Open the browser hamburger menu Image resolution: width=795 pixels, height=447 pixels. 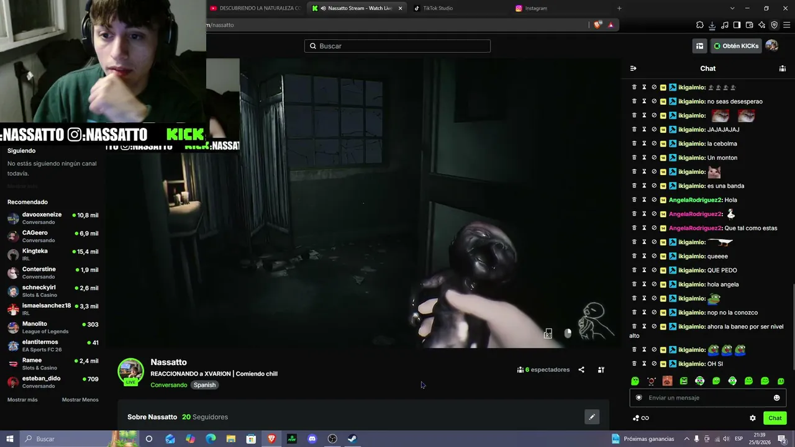787,25
